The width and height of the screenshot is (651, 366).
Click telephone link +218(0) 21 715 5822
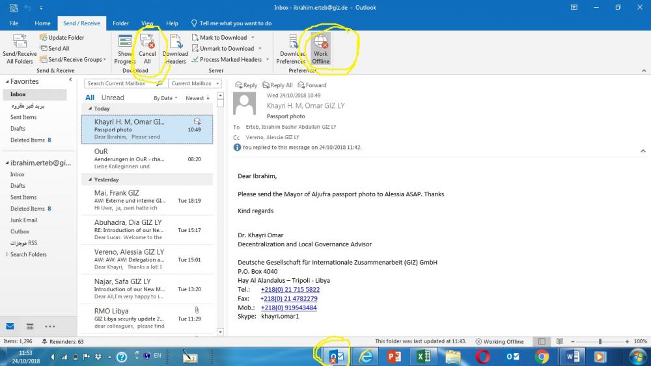pyautogui.click(x=290, y=290)
